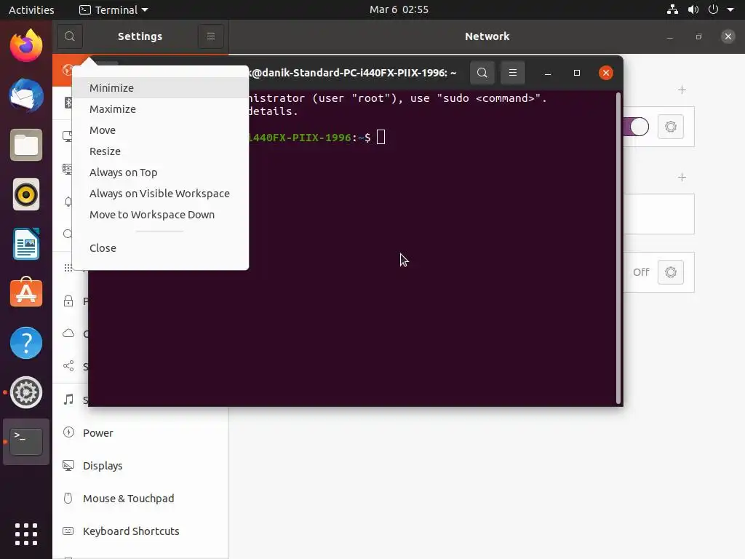Select Always on Visible Workspace
This screenshot has height=559, width=745.
tap(160, 194)
